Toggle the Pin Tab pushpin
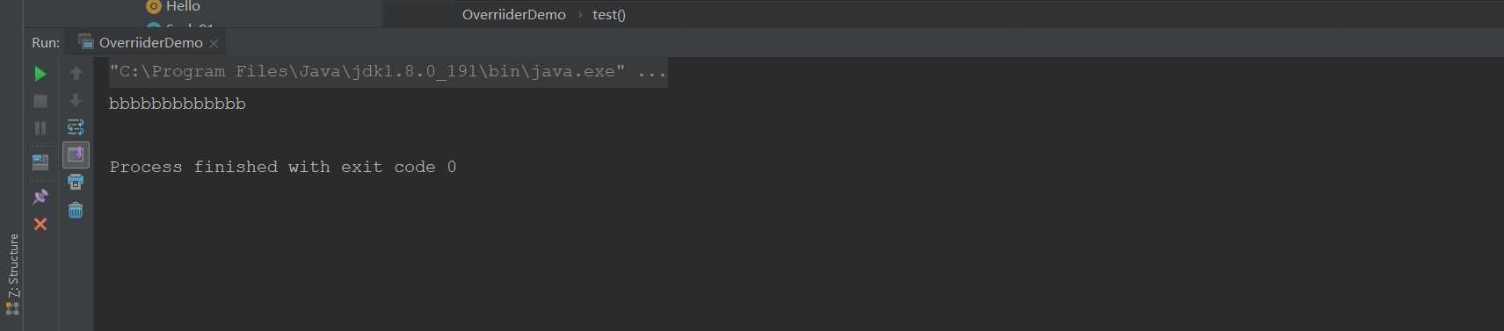 click(x=40, y=197)
